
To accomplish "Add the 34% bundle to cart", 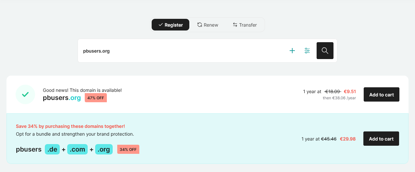I will pyautogui.click(x=381, y=139).
